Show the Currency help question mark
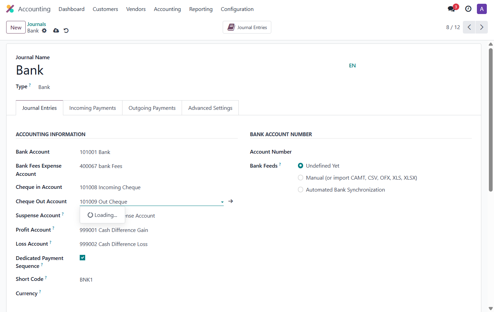The height and width of the screenshot is (312, 494). [40, 292]
